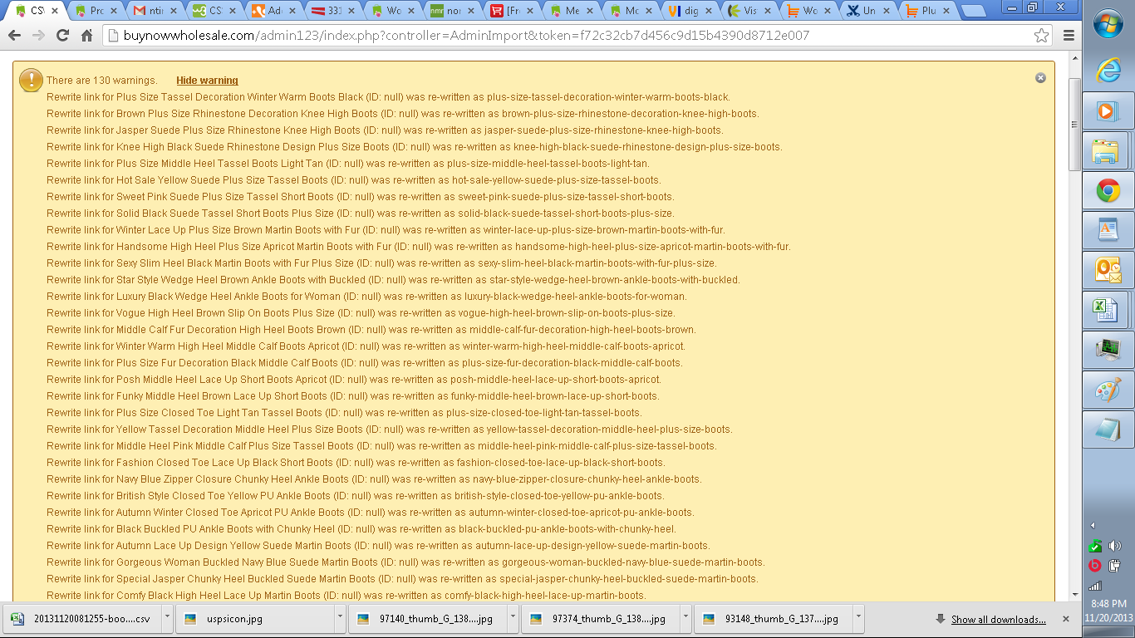Switch to the 'nor' tab
The width and height of the screenshot is (1135, 638).
(454, 12)
